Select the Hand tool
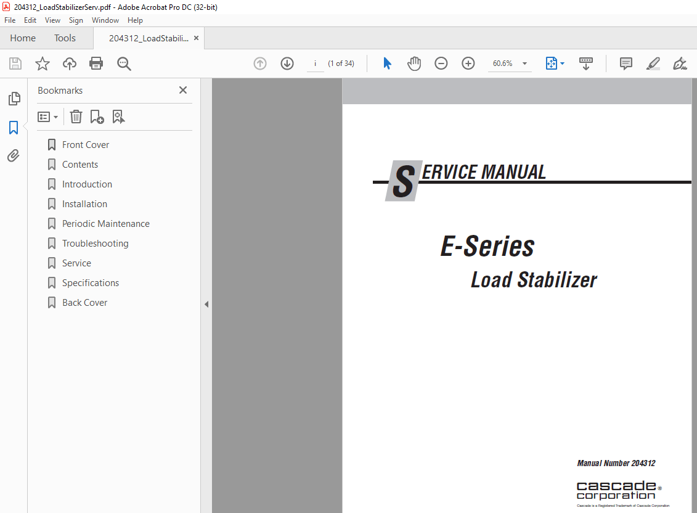 414,63
